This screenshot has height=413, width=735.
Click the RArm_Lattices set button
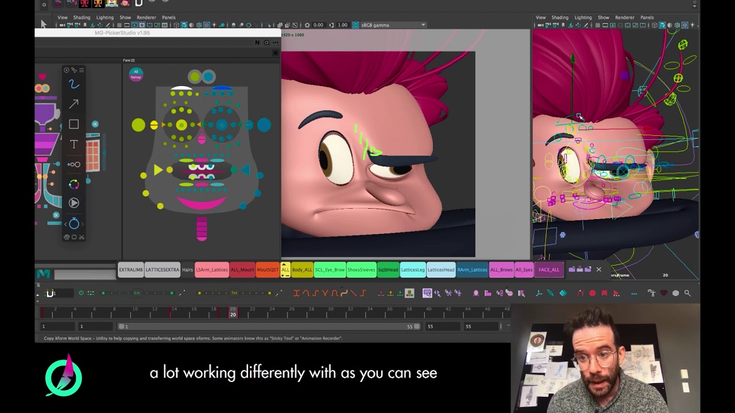coord(472,270)
